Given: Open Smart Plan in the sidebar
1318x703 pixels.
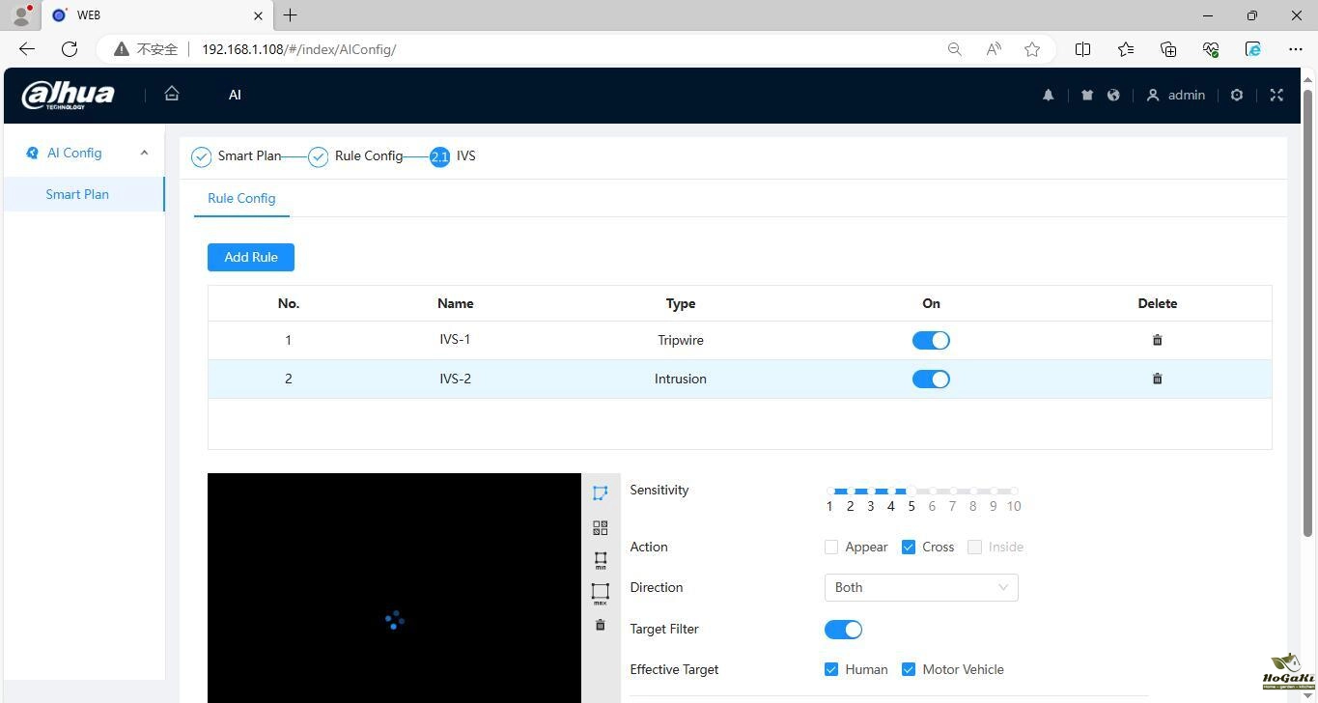Looking at the screenshot, I should pos(77,194).
